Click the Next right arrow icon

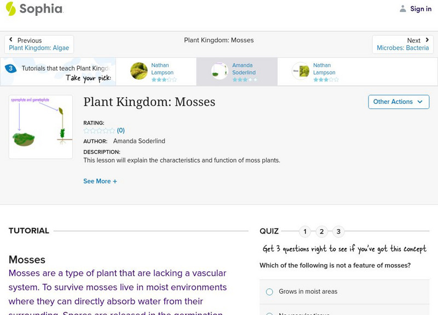[x=427, y=40]
